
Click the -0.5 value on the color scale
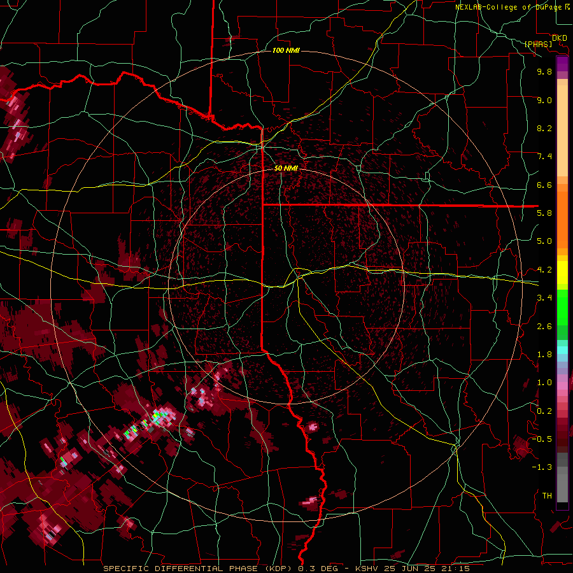[542, 439]
